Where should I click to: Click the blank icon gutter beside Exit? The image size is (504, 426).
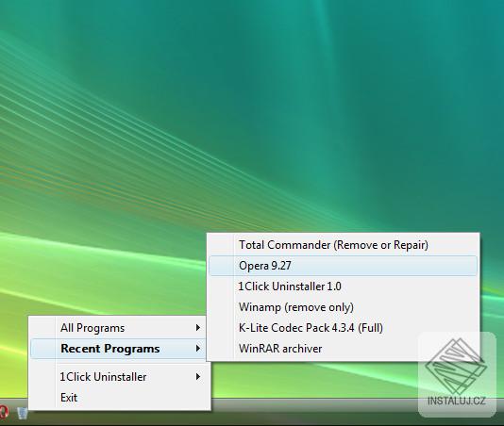43,398
